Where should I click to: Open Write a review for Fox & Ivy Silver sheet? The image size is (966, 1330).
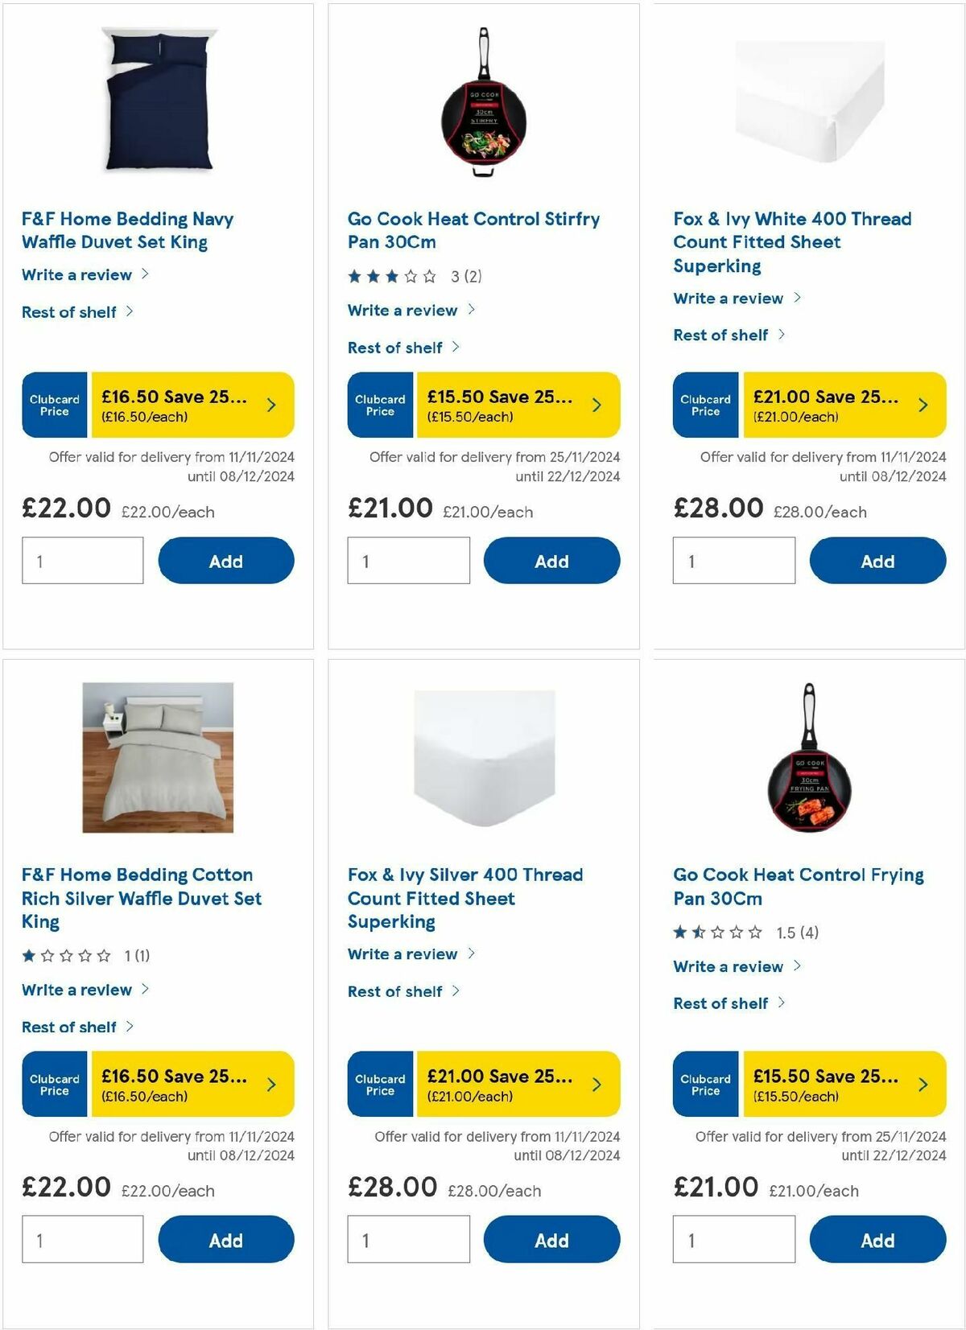click(402, 954)
